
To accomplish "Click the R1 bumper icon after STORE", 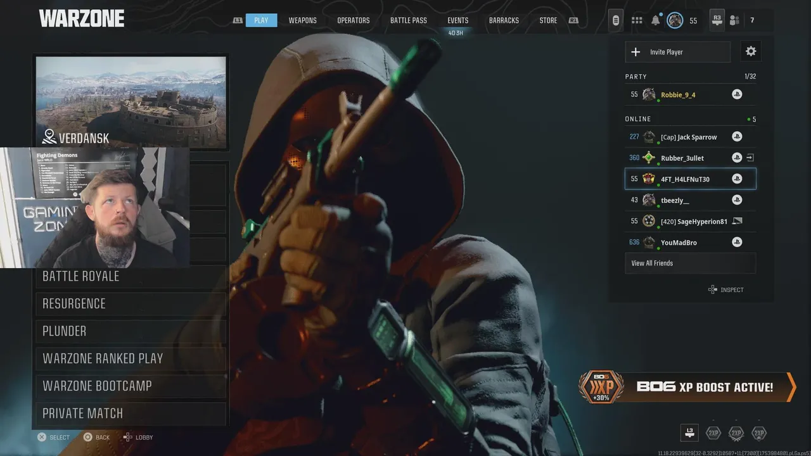I will [573, 20].
